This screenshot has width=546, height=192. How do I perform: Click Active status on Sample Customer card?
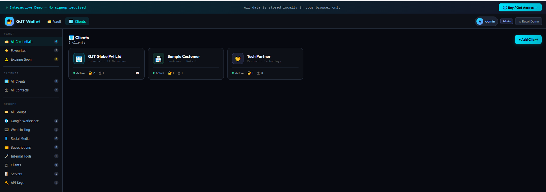pos(159,73)
